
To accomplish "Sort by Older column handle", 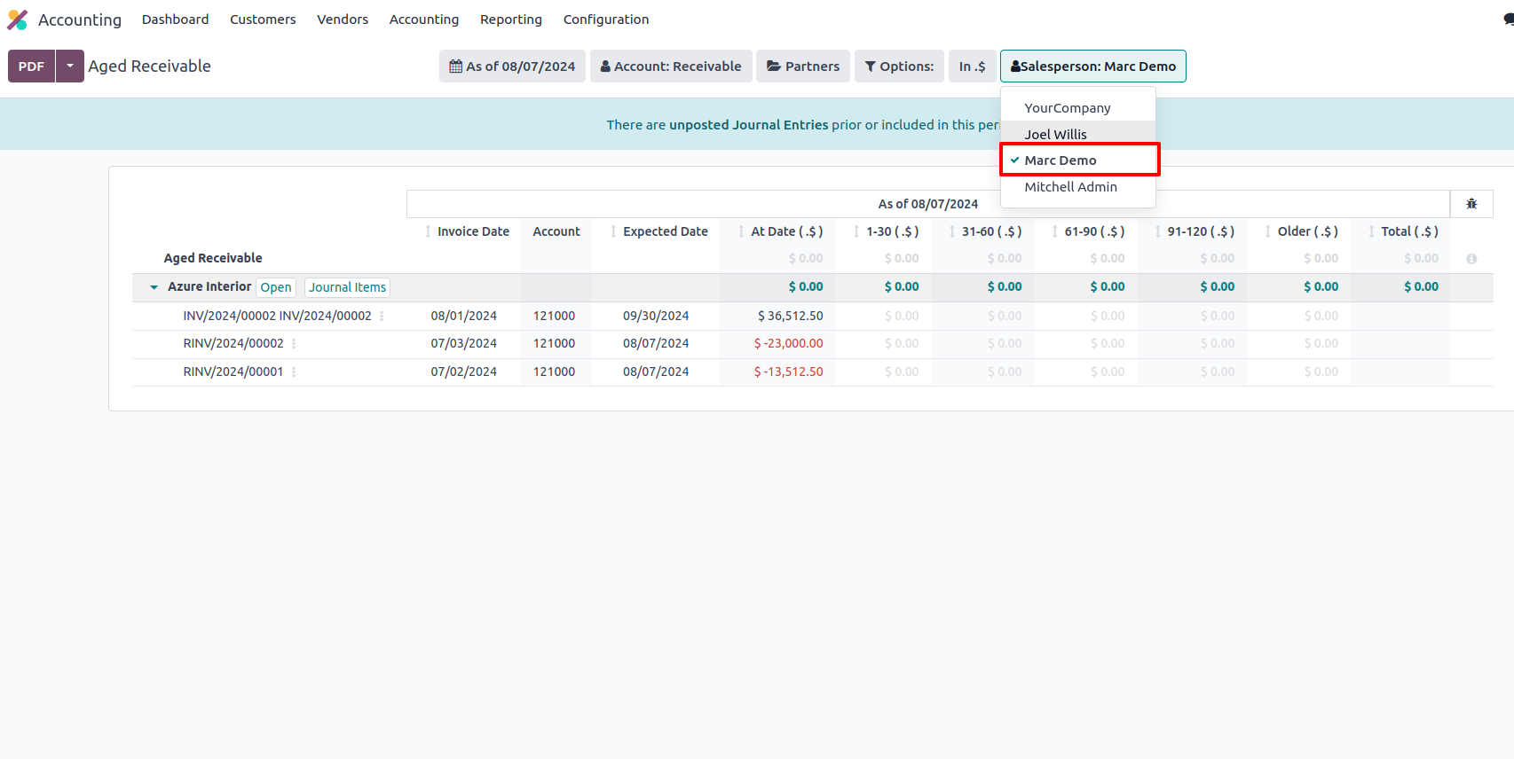I will (1268, 231).
